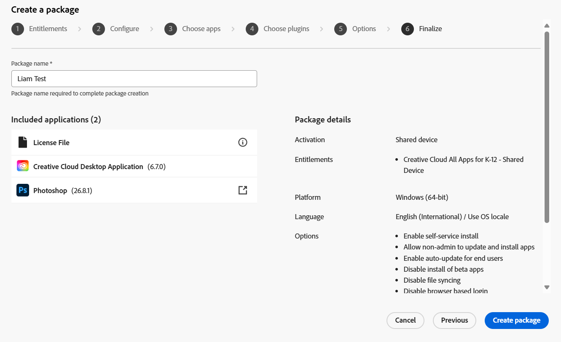
Task: Click the License File info icon
Action: click(x=243, y=142)
